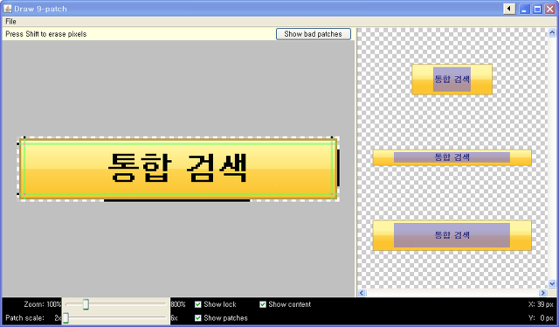Screen dimensions: 559x327
Task: Click the 'Zoom: 100%' label
Action: [43, 304]
